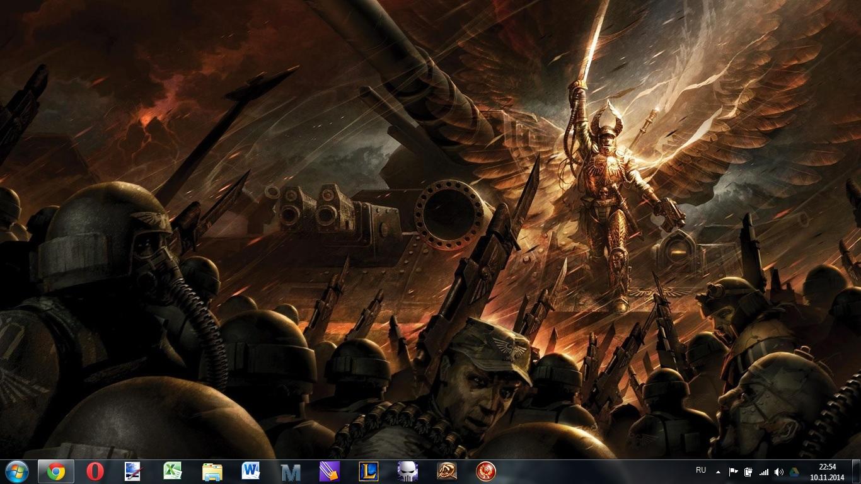Open the white skull icon app
This screenshot has width=861, height=484.
point(408,471)
